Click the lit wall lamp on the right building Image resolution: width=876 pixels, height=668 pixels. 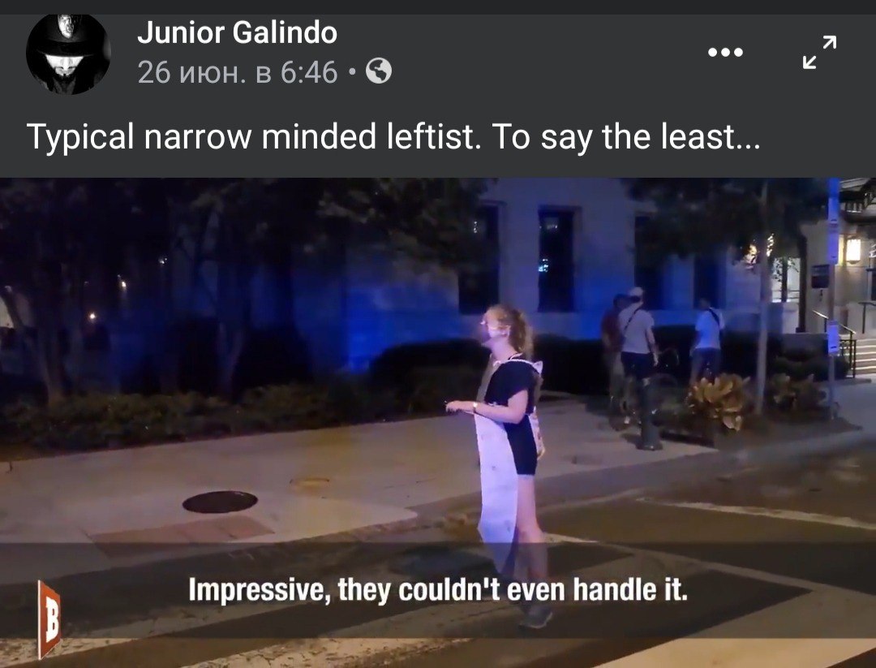tap(853, 249)
